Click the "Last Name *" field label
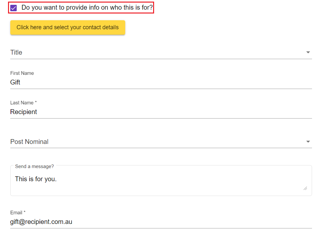Image resolution: width=321 pixels, height=231 pixels. (x=23, y=103)
